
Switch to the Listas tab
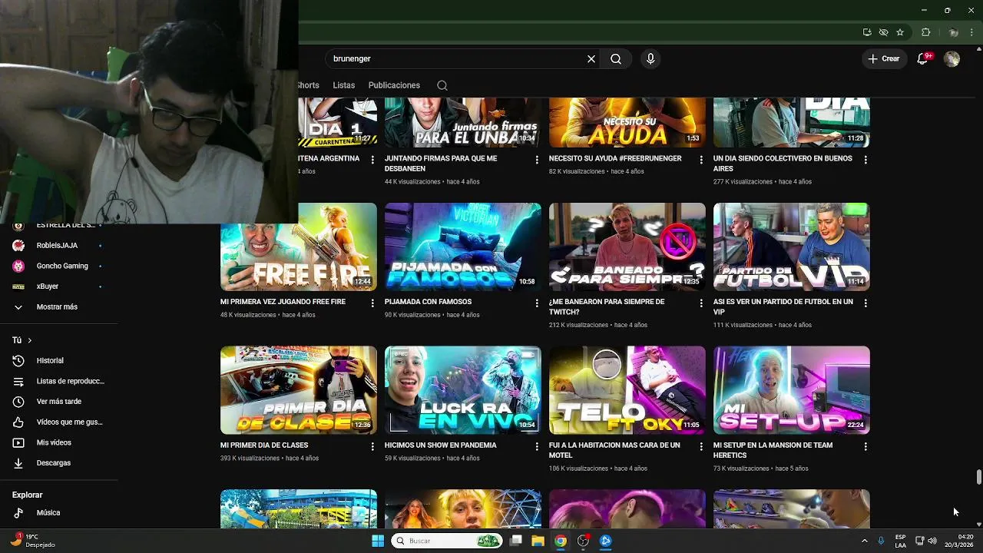point(344,85)
